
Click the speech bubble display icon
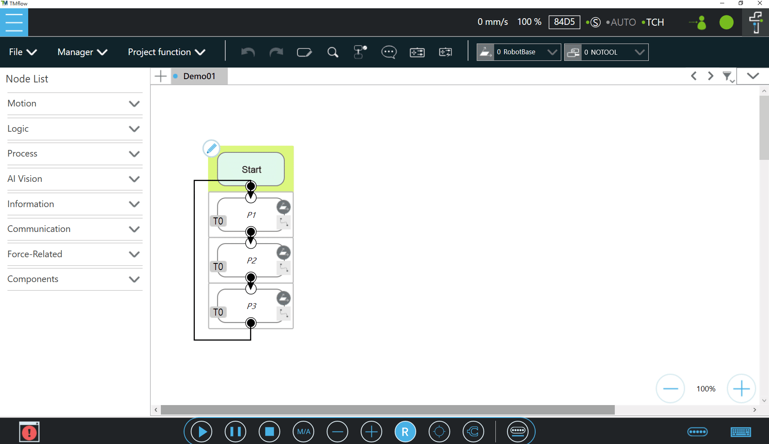point(388,52)
